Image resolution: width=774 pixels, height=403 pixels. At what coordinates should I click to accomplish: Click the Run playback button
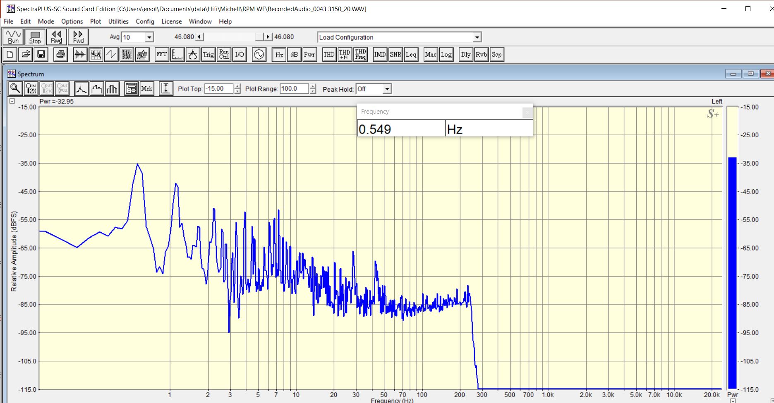click(x=13, y=37)
